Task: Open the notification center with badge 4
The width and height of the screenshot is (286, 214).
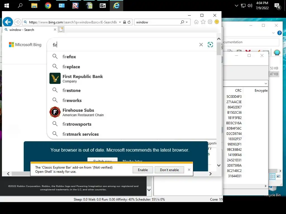Action: pyautogui.click(x=277, y=6)
